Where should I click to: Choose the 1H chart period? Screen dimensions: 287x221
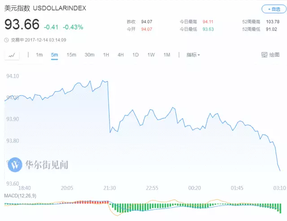(106, 55)
